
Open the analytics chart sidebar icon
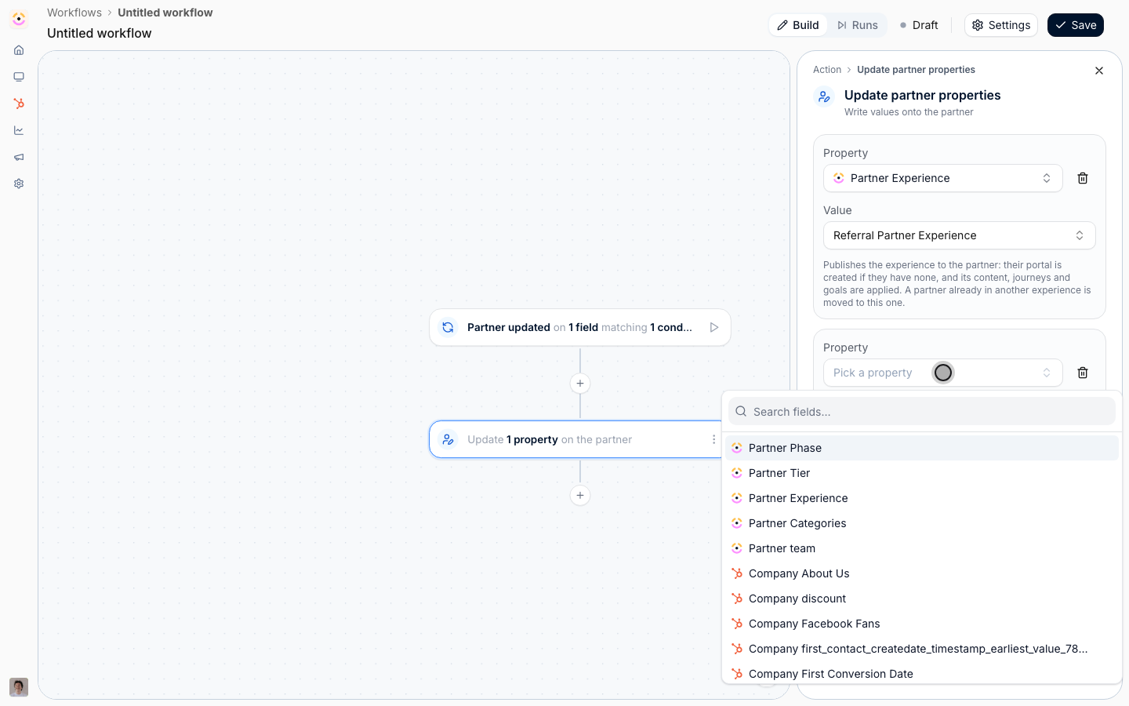click(19, 130)
